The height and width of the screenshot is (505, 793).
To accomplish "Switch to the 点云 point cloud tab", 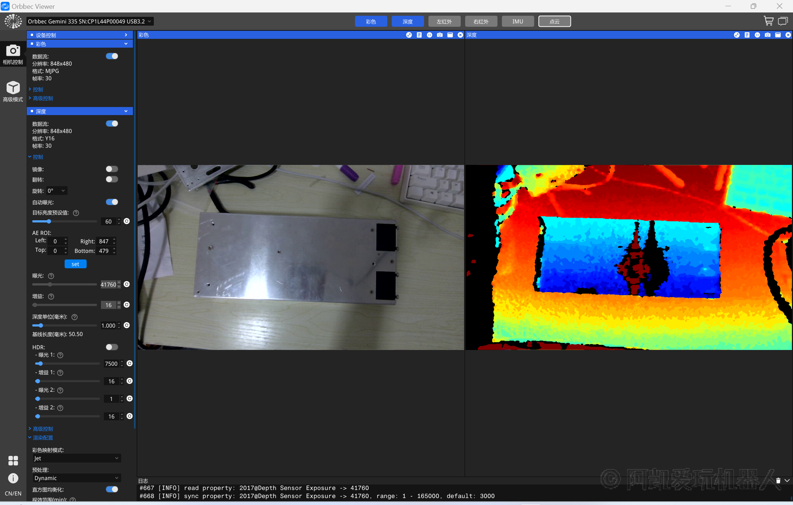I will pos(554,22).
